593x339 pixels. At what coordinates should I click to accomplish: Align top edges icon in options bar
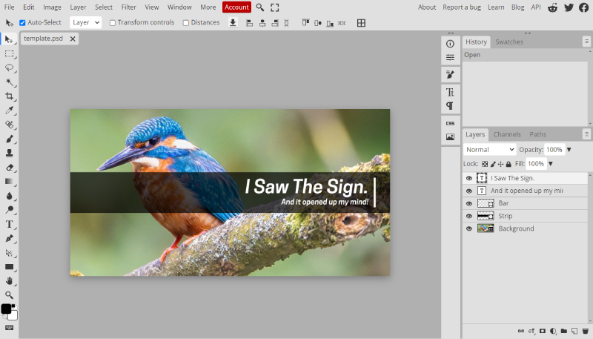click(x=305, y=23)
